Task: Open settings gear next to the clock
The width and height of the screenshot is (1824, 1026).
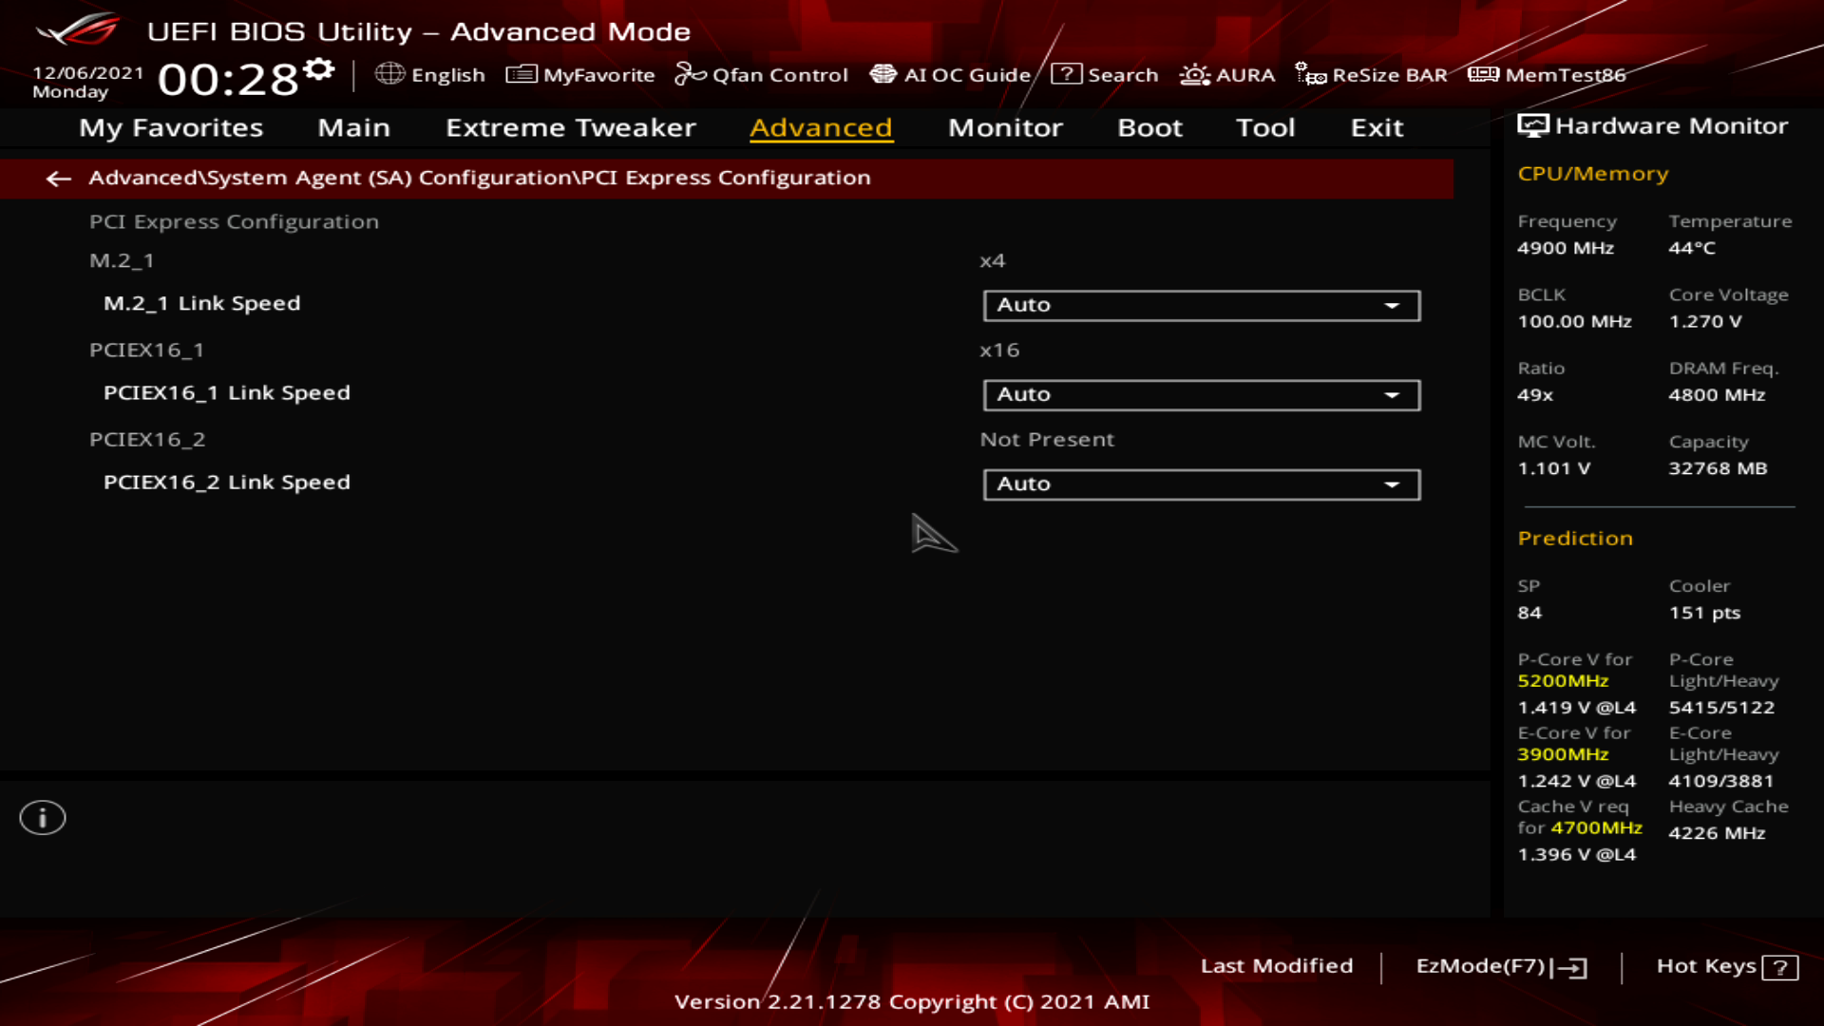Action: [x=320, y=69]
